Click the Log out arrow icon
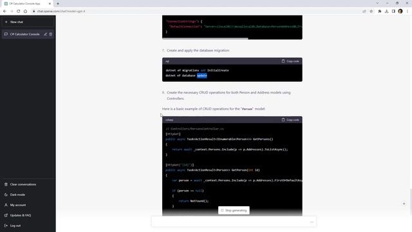412x232 pixels. tap(6, 226)
